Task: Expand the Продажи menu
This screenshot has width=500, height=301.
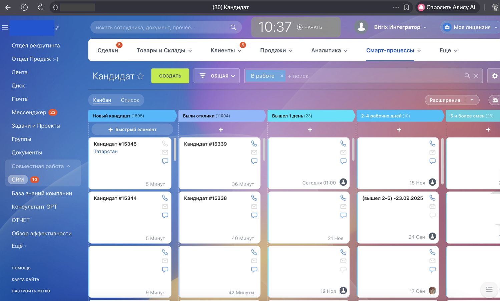Action: [277, 50]
